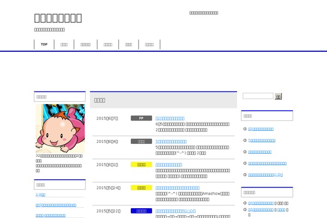Open the post title dated 2015 5/22
The image size is (327, 218).
[x=175, y=211]
